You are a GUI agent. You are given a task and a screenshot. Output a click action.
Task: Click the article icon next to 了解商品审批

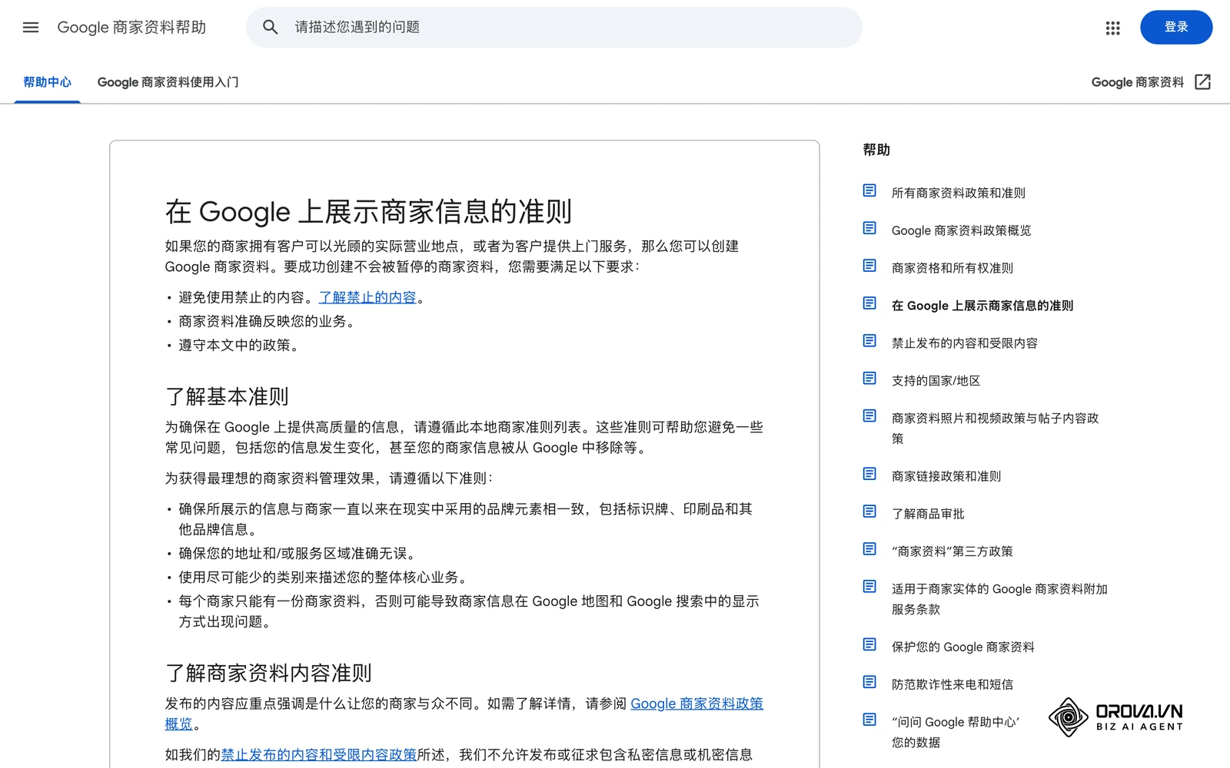click(869, 511)
